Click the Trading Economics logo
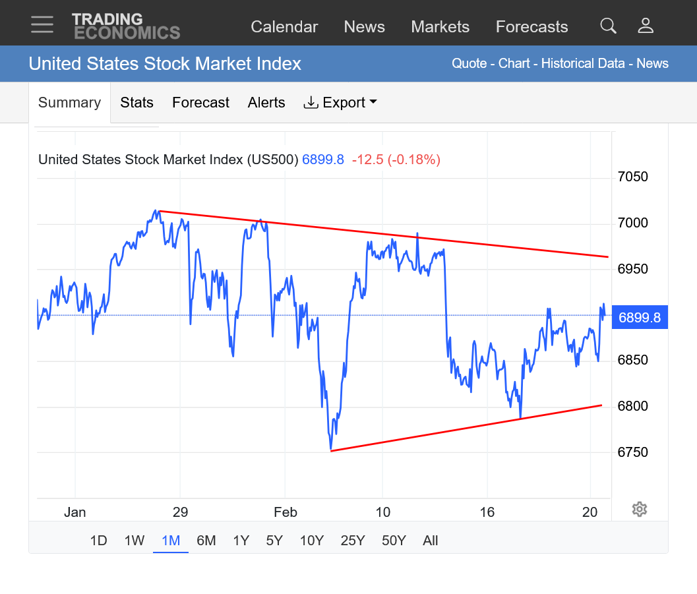697x594 pixels. coord(125,26)
